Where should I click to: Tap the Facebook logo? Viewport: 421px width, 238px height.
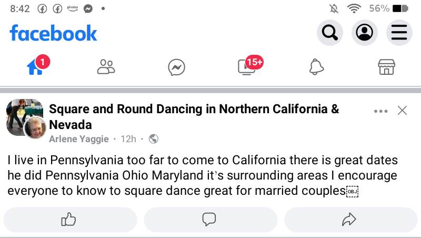(53, 34)
